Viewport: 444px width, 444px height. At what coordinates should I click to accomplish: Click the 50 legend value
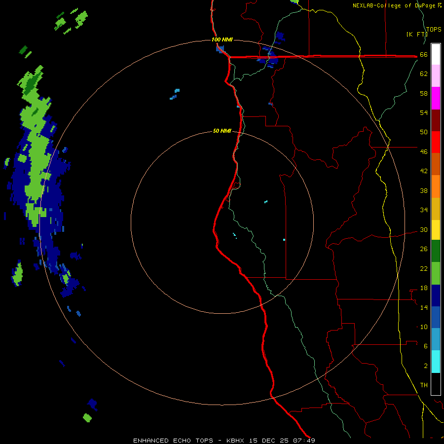(424, 132)
